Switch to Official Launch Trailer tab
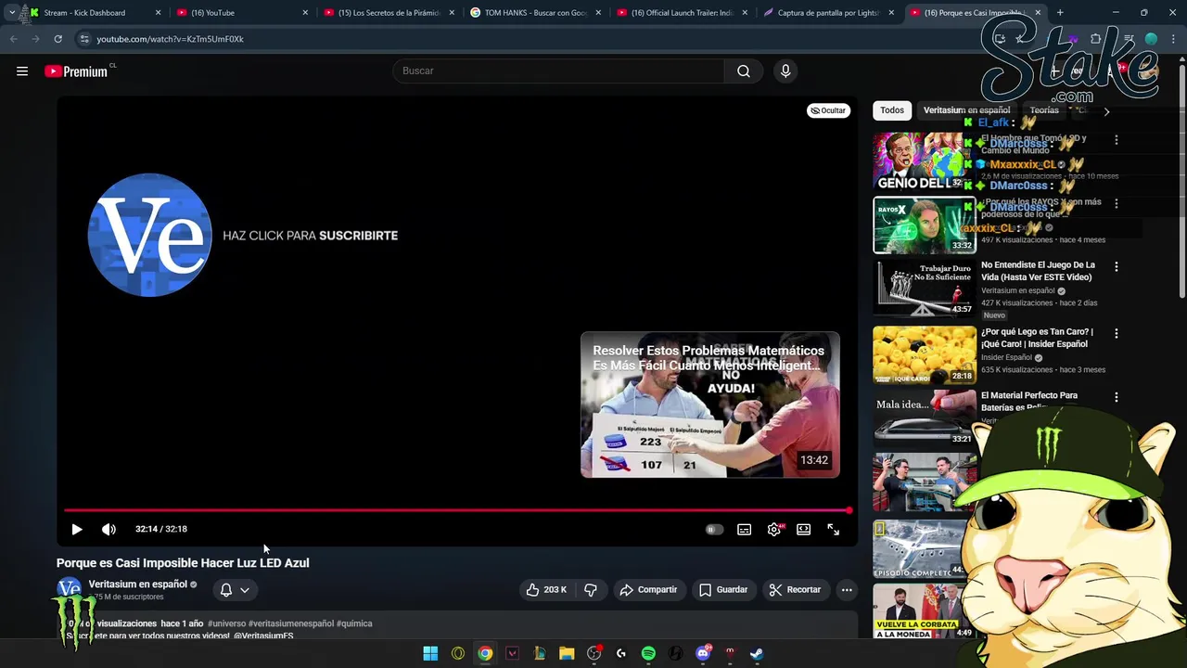Screen dimensions: 1187x668 pos(683,13)
